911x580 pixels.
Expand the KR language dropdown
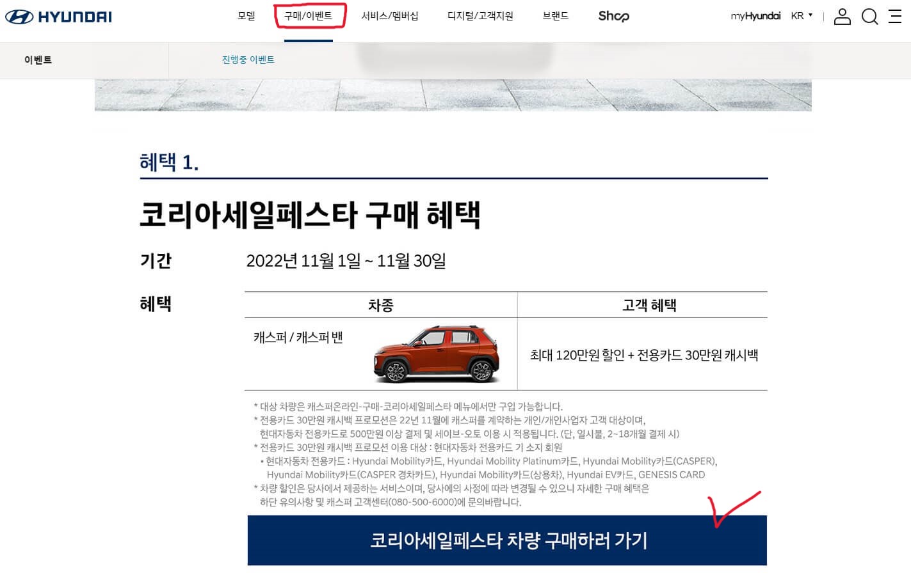click(802, 16)
